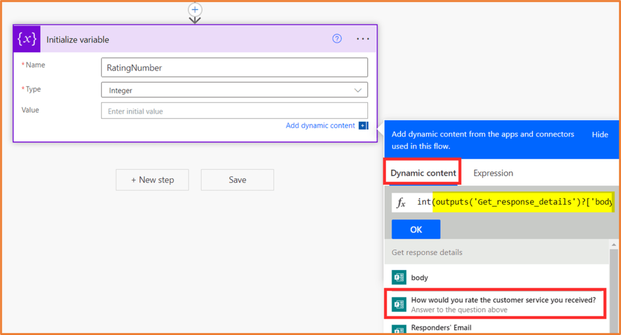Click the Name field containing RatingNumber
This screenshot has width=621, height=335.
pyautogui.click(x=234, y=68)
